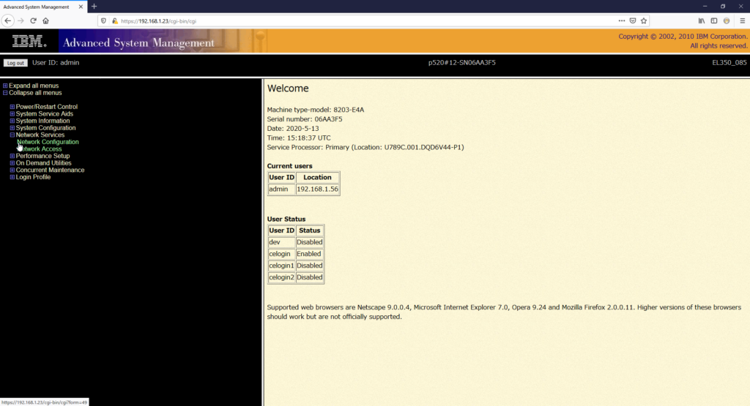Open System Information menu label
Image resolution: width=750 pixels, height=406 pixels.
[42, 121]
